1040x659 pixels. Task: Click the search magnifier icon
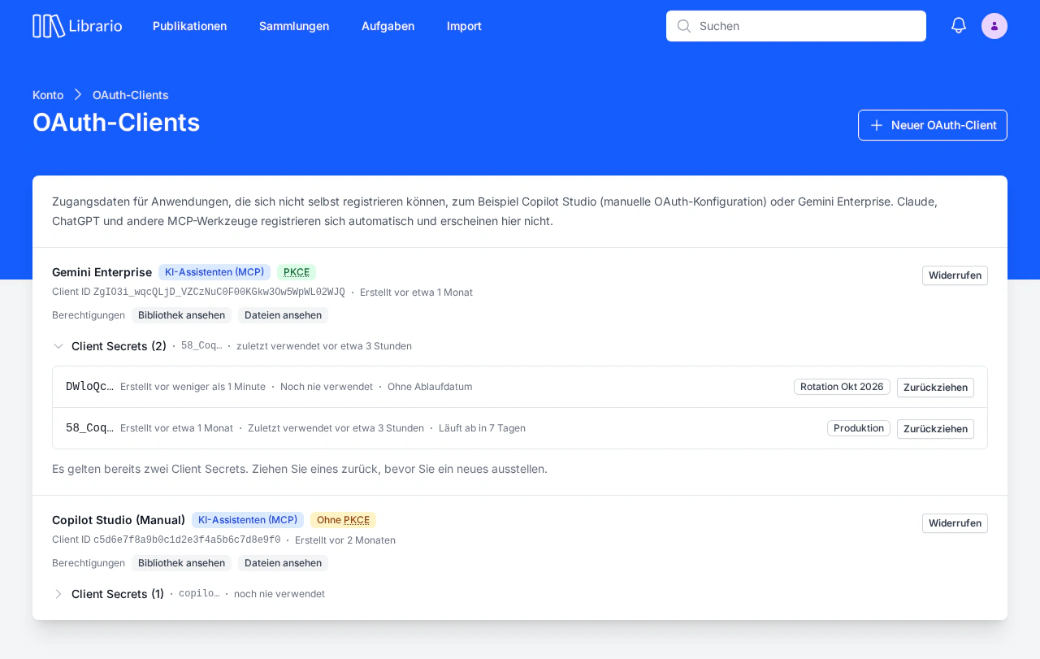pos(684,26)
